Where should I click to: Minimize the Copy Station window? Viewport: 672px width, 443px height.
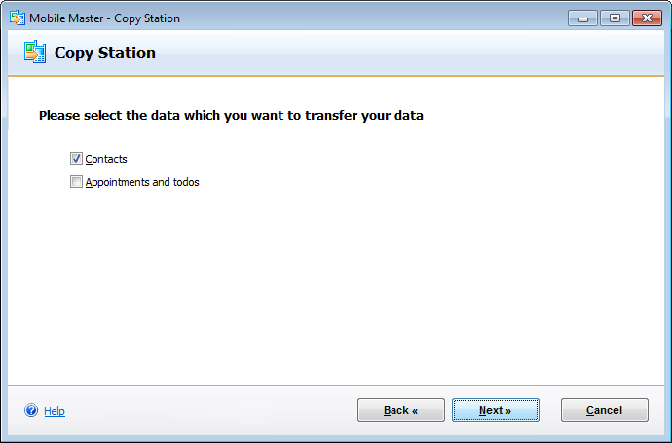point(582,18)
